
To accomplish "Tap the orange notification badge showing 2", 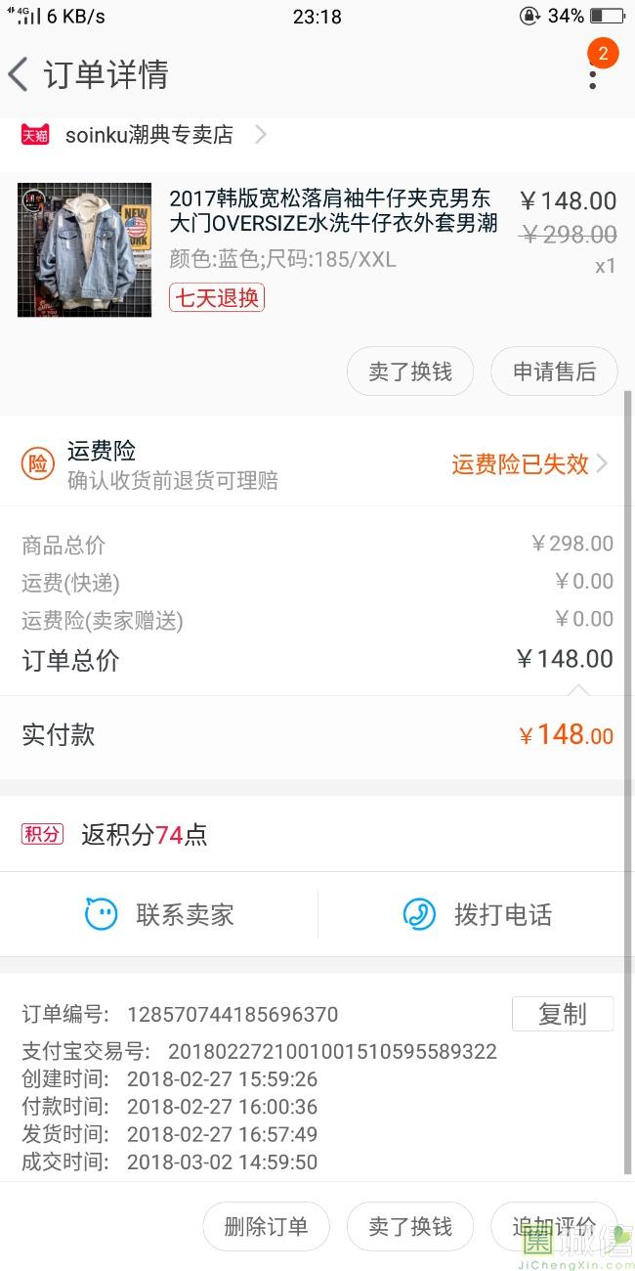I will coord(603,54).
